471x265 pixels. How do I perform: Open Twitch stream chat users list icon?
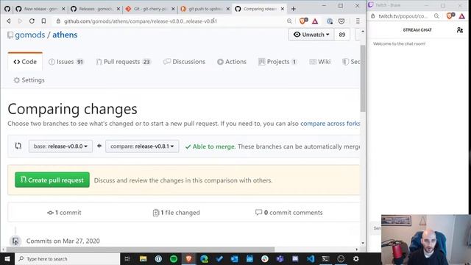pyautogui.click(x=459, y=30)
